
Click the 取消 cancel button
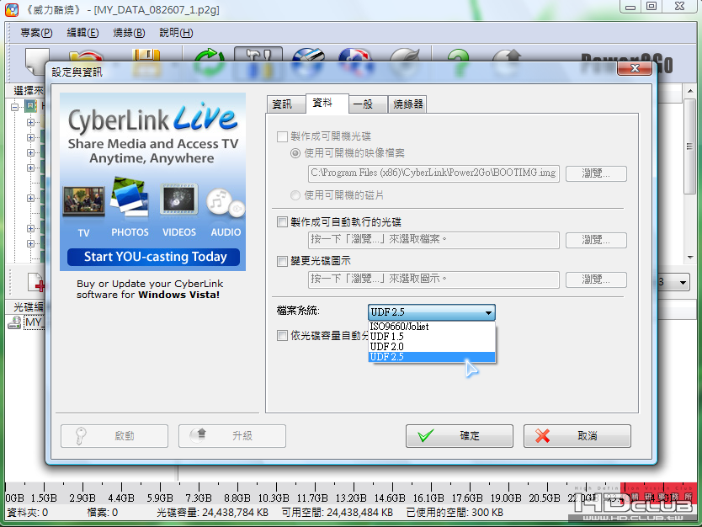[577, 436]
